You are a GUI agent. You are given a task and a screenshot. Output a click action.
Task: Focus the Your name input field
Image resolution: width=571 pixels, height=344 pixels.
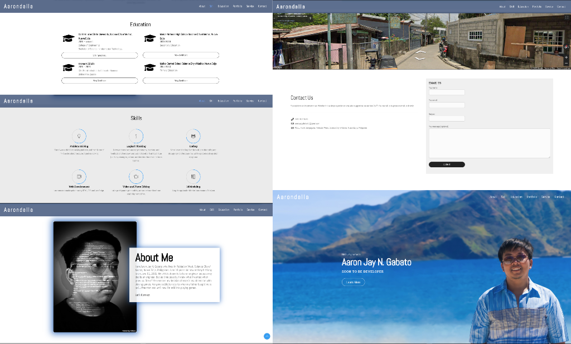click(x=446, y=93)
